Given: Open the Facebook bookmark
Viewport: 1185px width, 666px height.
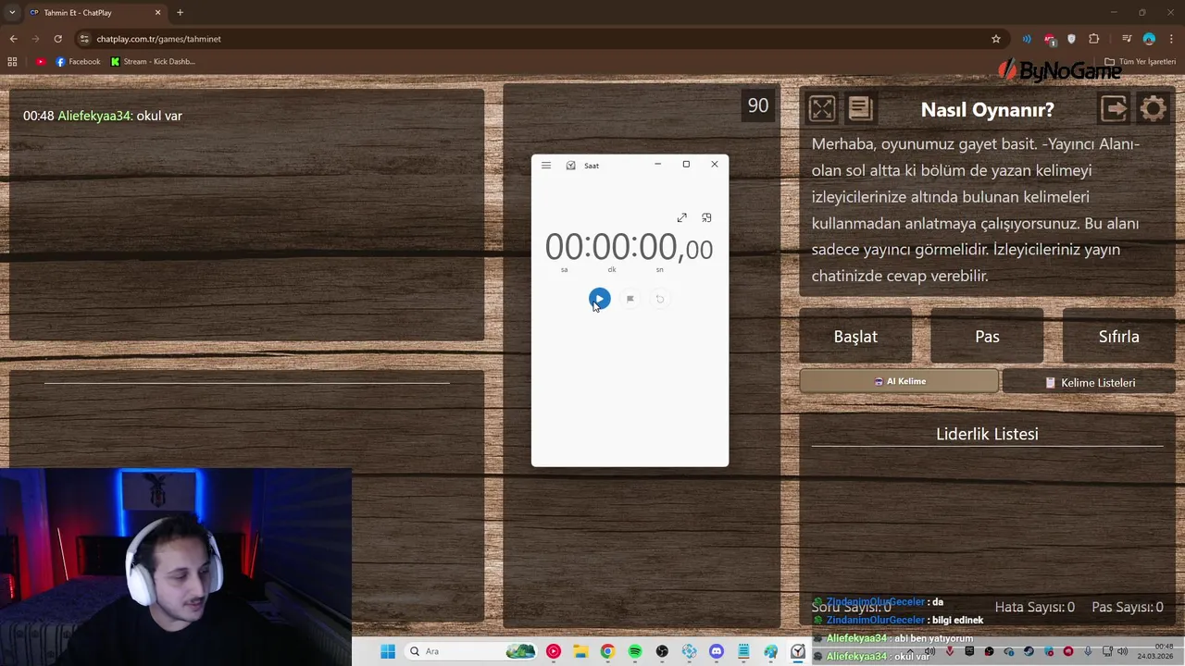Looking at the screenshot, I should point(78,62).
